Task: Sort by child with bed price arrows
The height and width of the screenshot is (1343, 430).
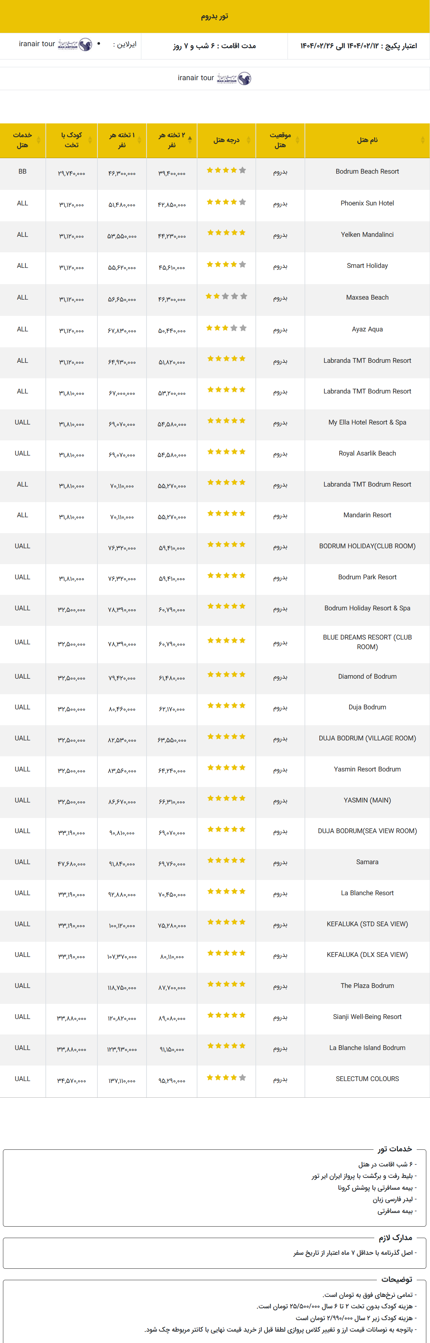Action: [90, 140]
